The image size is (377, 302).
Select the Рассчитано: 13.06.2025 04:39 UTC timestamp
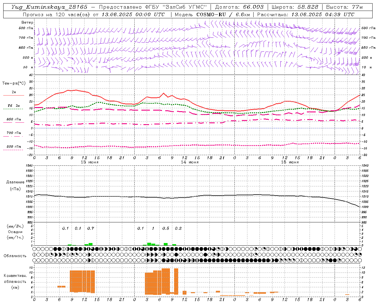306,14
